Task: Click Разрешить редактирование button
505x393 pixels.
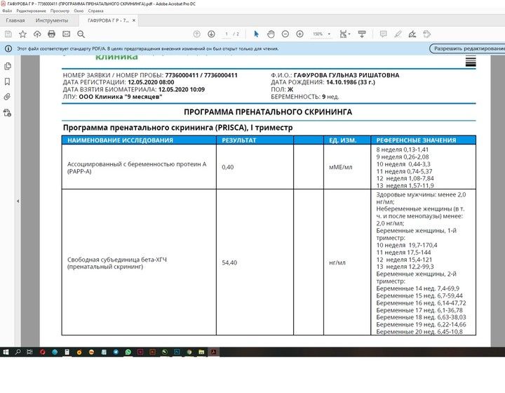Action: [467, 48]
